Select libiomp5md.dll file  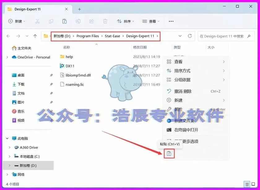tap(76, 75)
